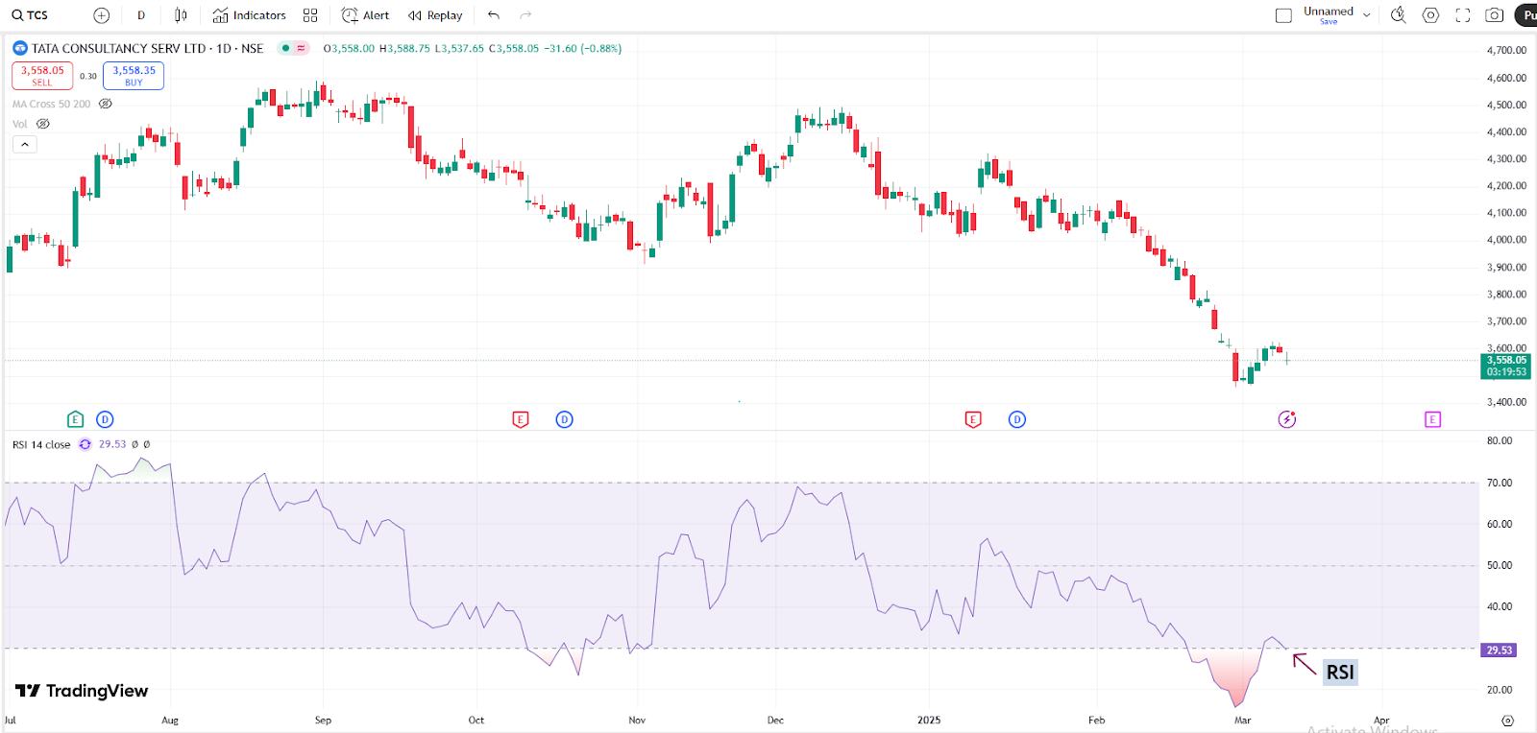1537x733 pixels.
Task: Open the quick search lightning icon
Action: 1399,15
